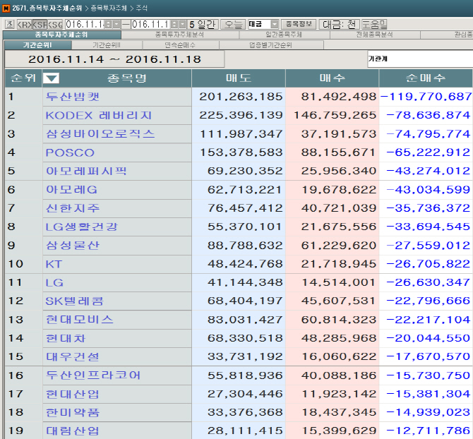
Task: Click the 5 일간 period label
Action: 203,24
